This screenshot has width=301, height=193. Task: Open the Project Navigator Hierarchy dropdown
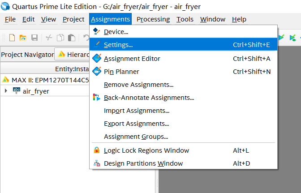[72, 54]
